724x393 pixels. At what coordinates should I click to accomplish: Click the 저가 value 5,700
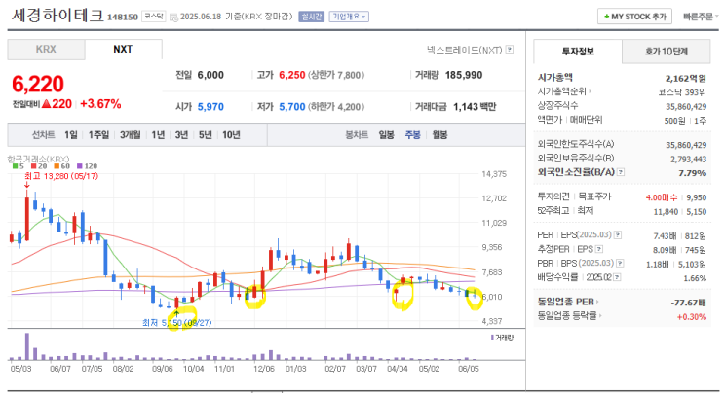pos(291,107)
